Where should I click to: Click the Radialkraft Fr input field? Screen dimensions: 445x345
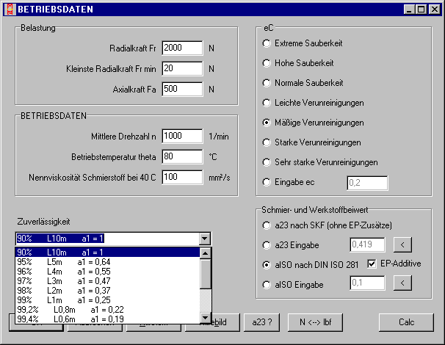coord(181,48)
